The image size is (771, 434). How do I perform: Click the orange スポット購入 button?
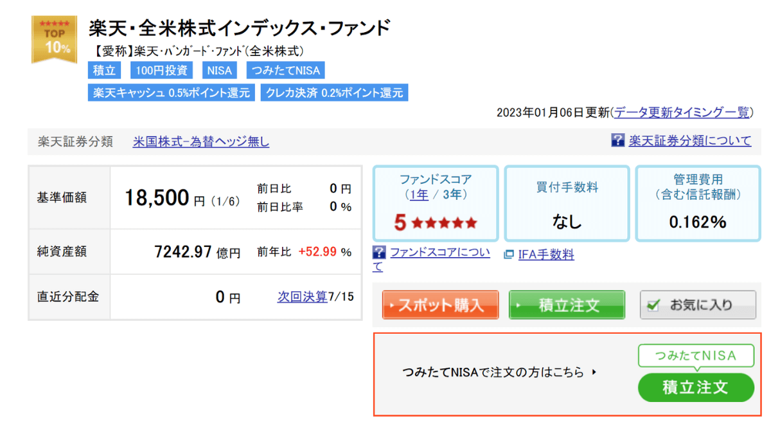coord(441,305)
